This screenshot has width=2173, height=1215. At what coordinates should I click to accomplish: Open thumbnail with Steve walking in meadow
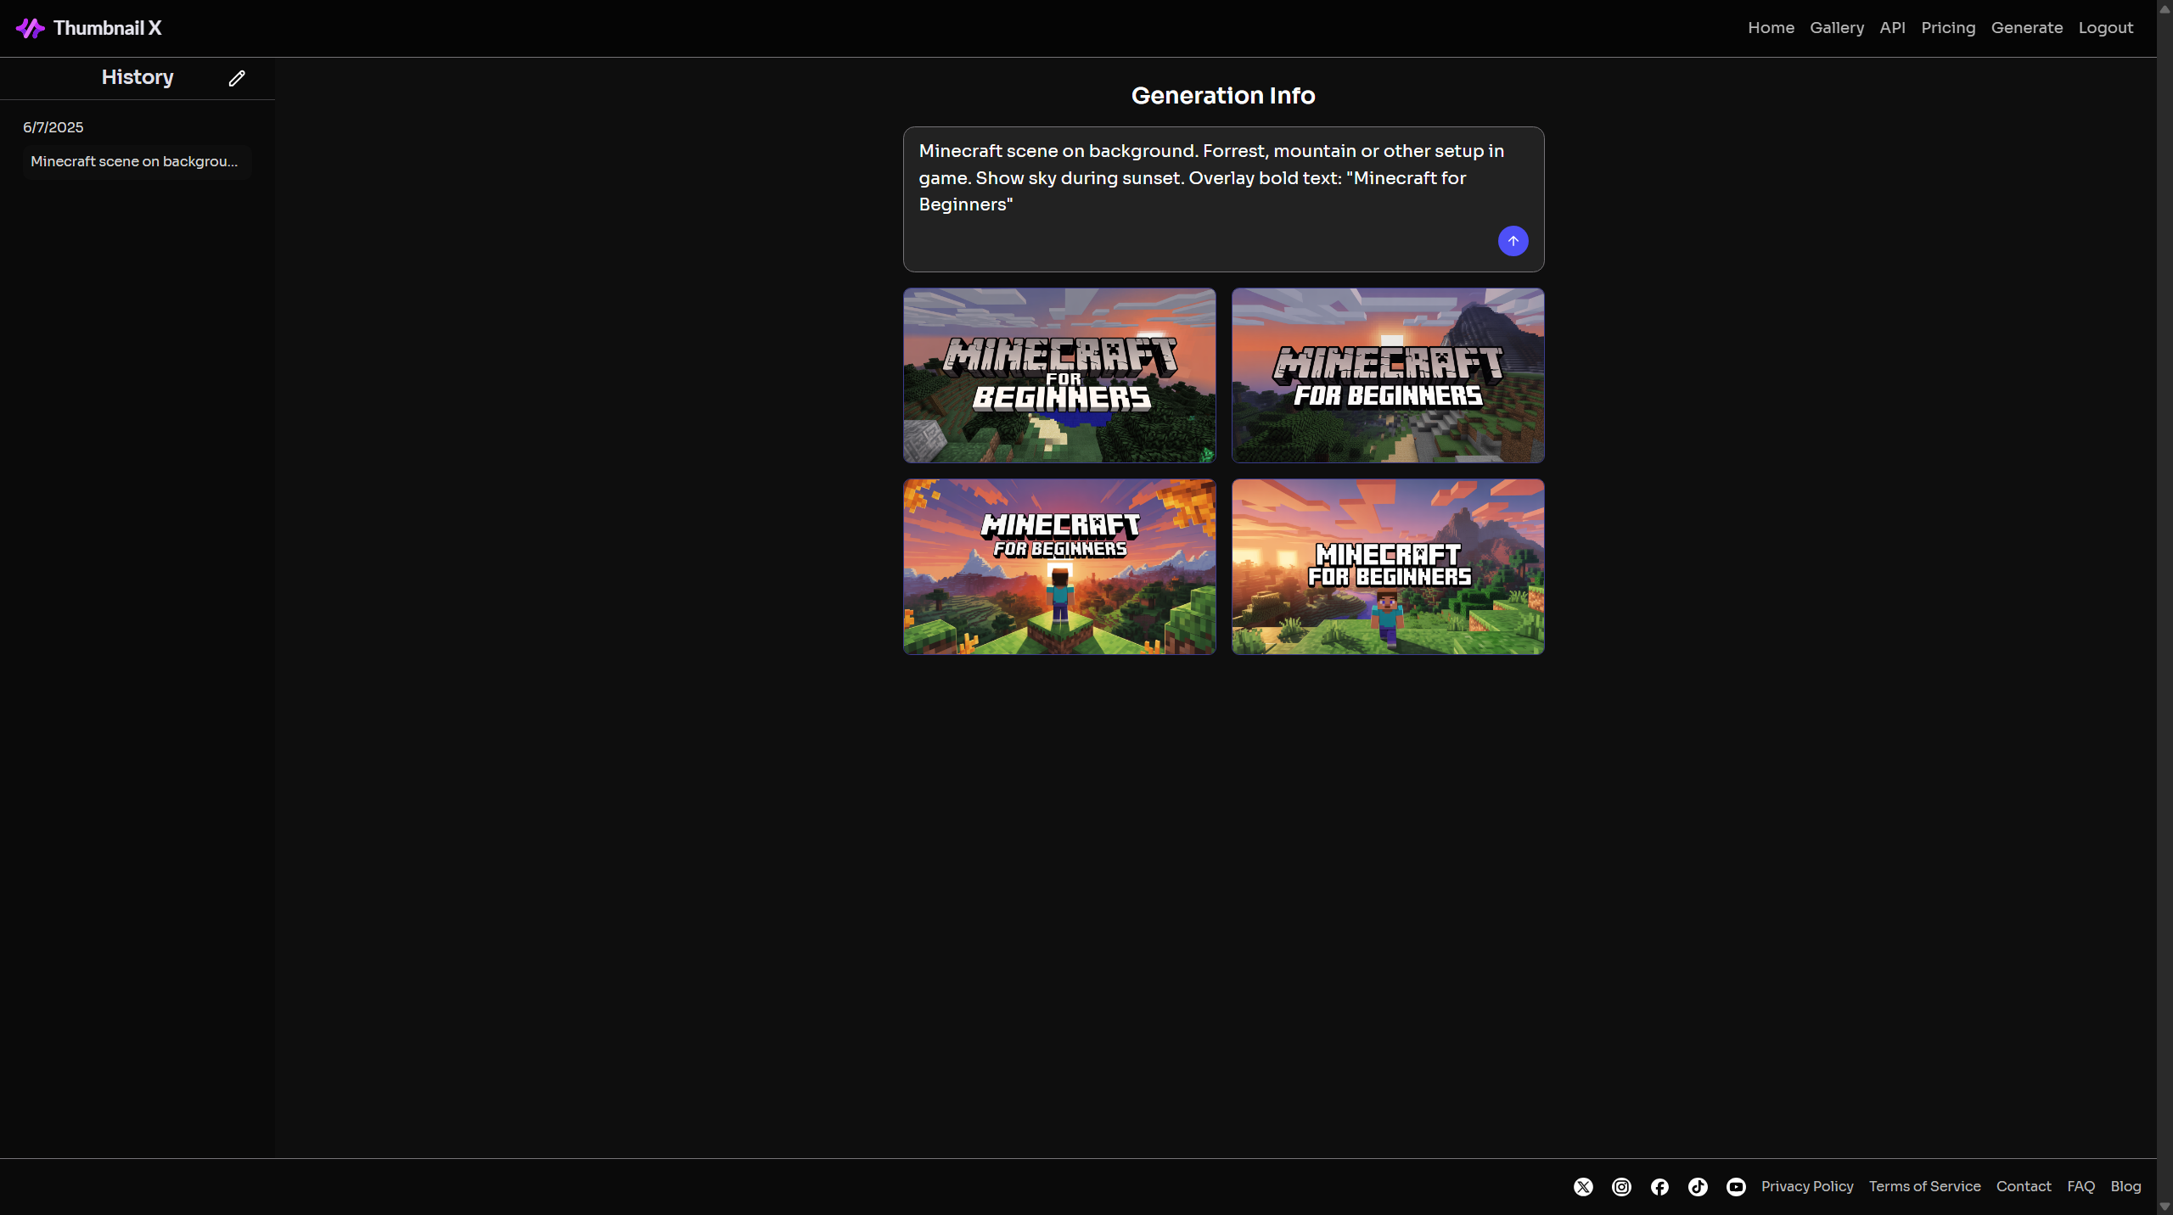(x=1388, y=567)
